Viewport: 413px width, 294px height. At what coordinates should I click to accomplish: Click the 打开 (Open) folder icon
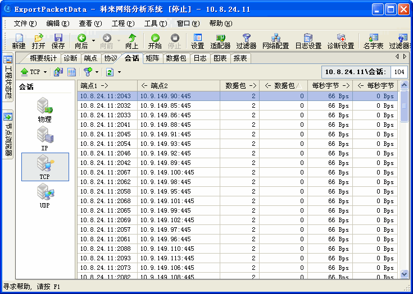pos(38,41)
